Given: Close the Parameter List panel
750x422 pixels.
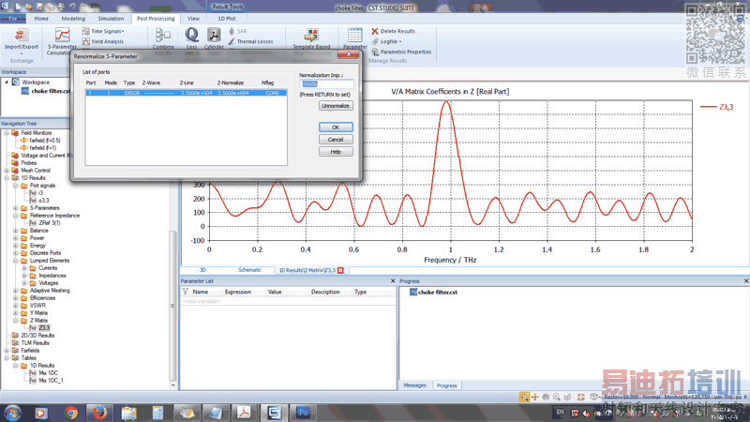Looking at the screenshot, I should pos(393,281).
